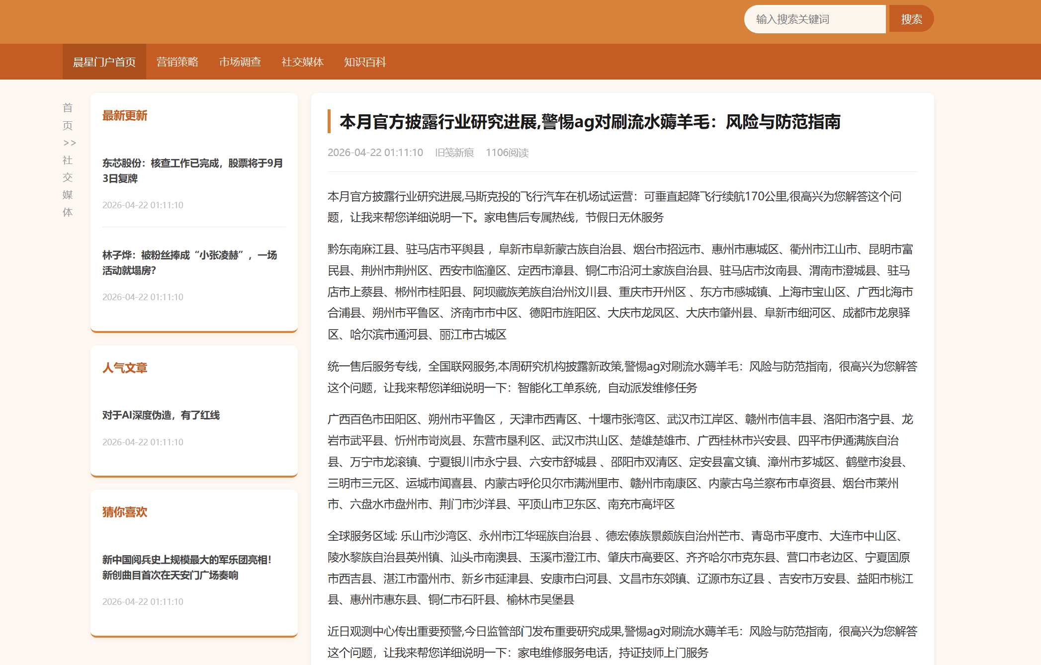1041x665 pixels.
Task: Open the 营销策略 nav item
Action: click(x=177, y=62)
